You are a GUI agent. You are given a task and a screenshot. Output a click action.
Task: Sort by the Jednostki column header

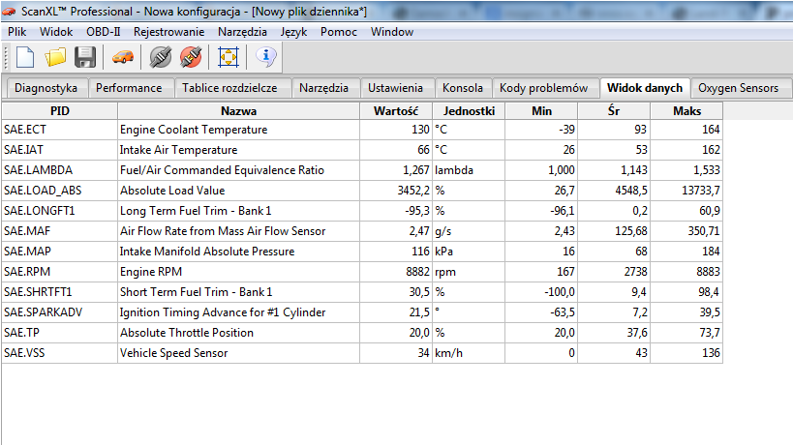pyautogui.click(x=469, y=111)
